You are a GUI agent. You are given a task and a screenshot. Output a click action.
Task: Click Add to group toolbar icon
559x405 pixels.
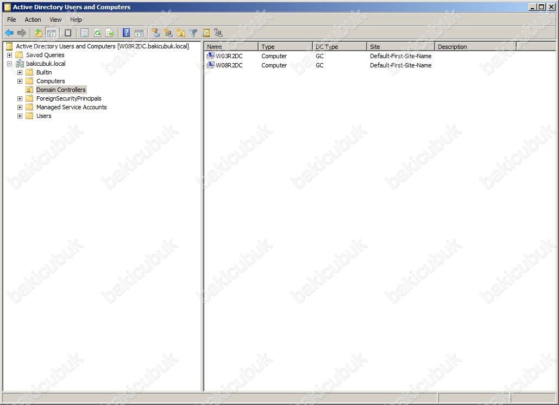[218, 33]
